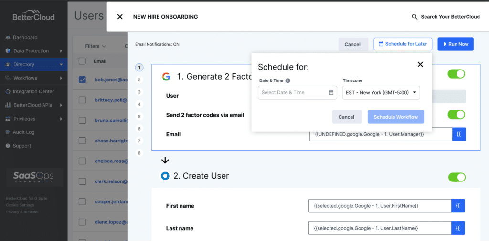This screenshot has width=489, height=241.
Task: Click the Schedule Workflow button
Action: click(396, 117)
